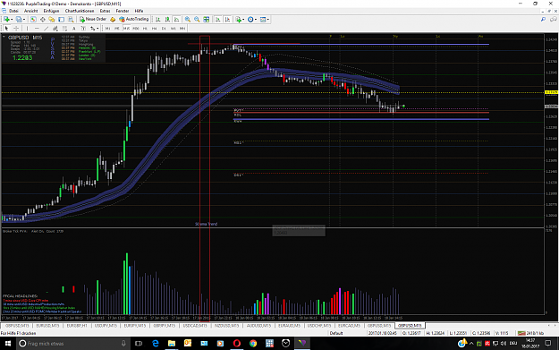Select the trendline drawing tool
Viewport: 559px width, 350px height.
click(46, 28)
